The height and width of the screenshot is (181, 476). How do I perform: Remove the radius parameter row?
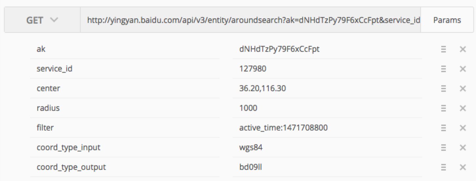click(x=463, y=109)
